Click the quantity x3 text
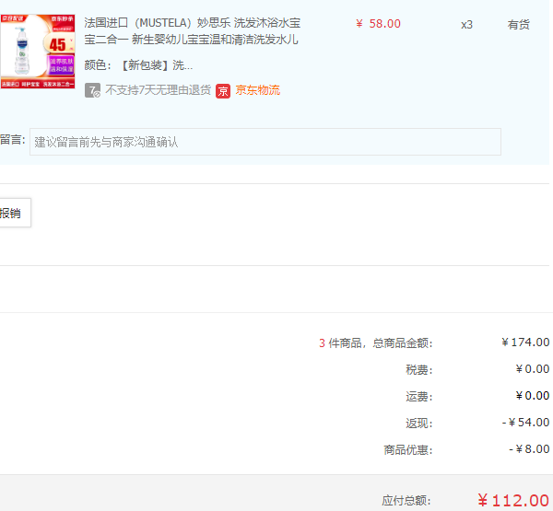Image resolution: width=553 pixels, height=511 pixels. point(466,25)
